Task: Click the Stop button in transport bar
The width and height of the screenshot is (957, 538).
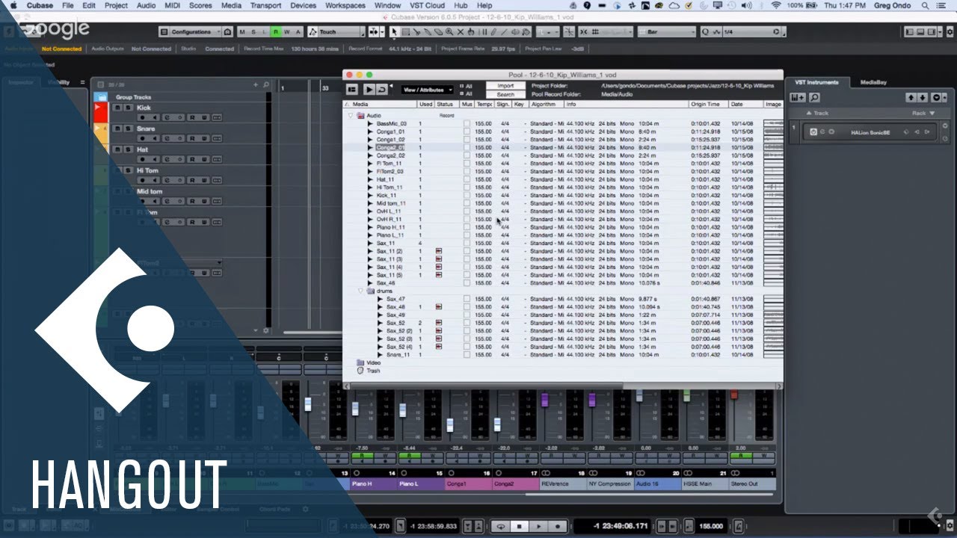Action: point(520,526)
